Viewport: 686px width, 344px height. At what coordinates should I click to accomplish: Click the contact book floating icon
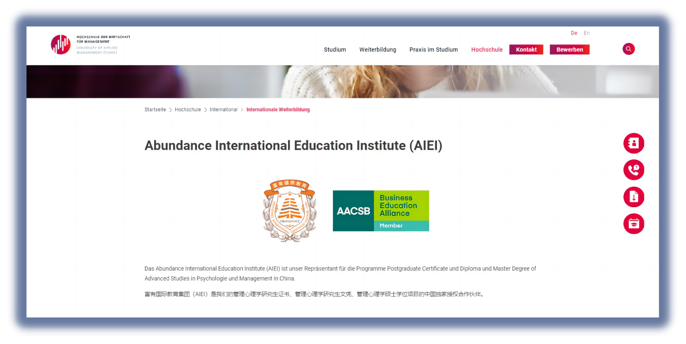[x=634, y=144]
